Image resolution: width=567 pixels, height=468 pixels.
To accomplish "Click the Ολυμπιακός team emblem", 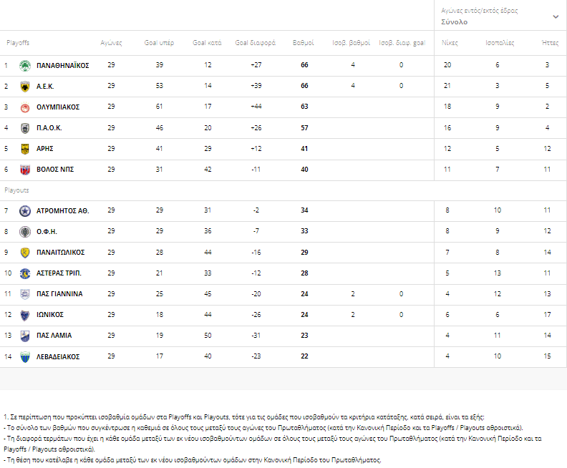I will point(25,107).
